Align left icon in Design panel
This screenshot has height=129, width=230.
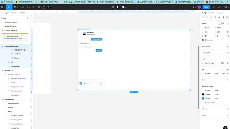(x=203, y=18)
